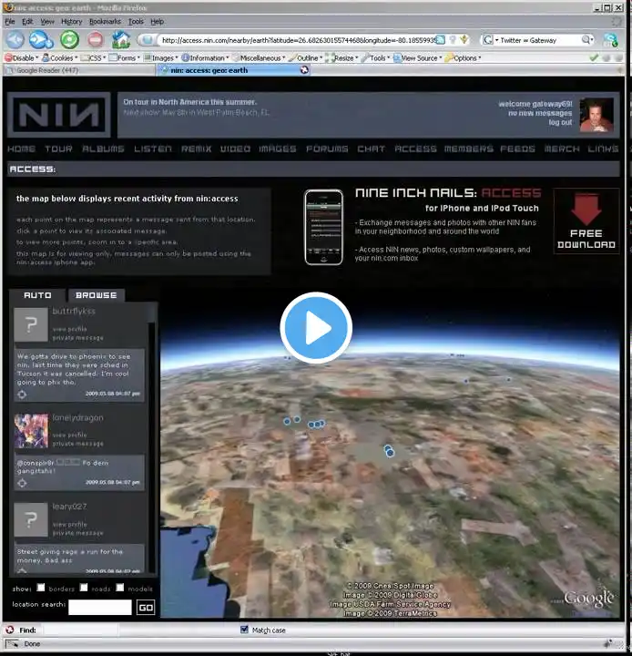The width and height of the screenshot is (632, 656).
Task: Open the Images dropdown in developer toolbar
Action: pyautogui.click(x=160, y=57)
